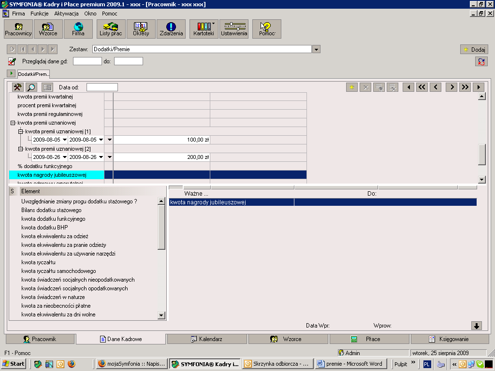The height and width of the screenshot is (371, 495).
Task: Open the Okno menu
Action: tap(90, 14)
